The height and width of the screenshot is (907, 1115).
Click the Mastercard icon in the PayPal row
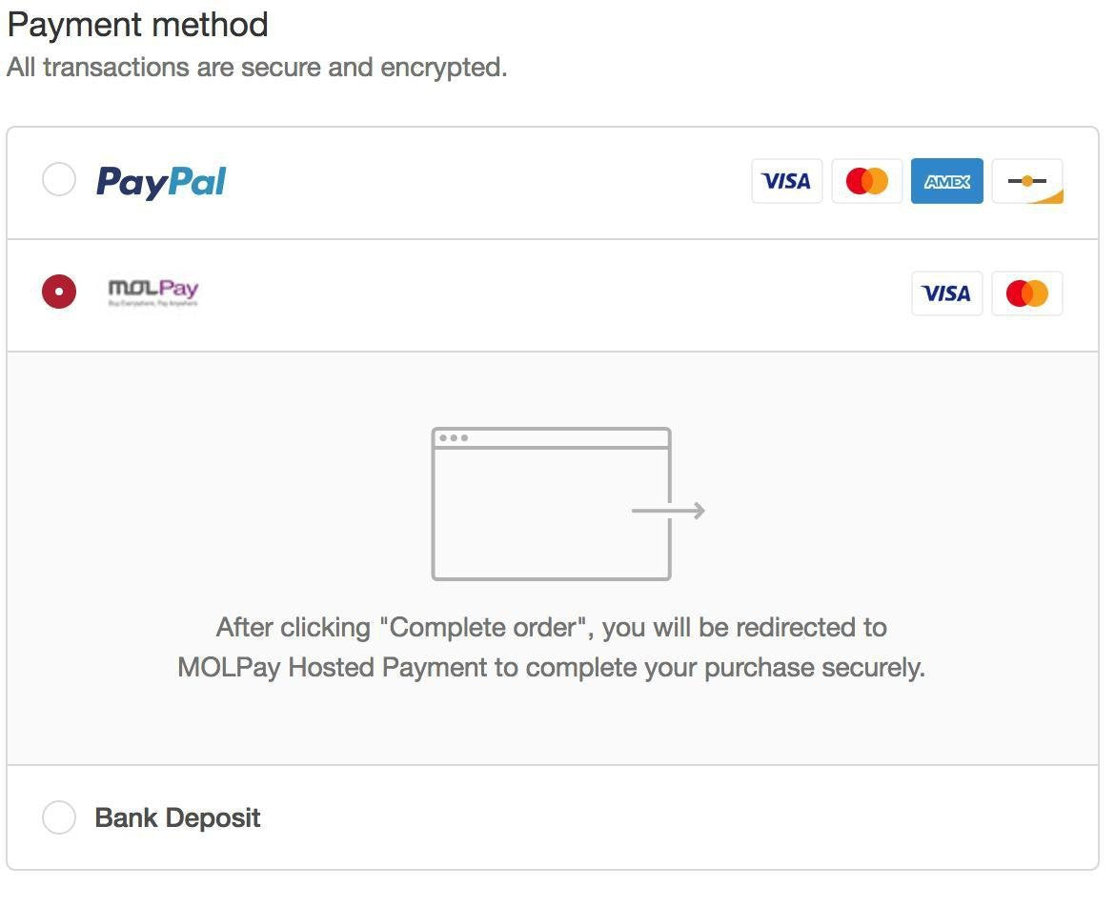(x=866, y=181)
